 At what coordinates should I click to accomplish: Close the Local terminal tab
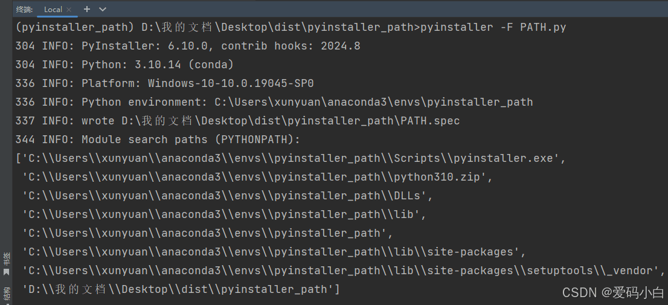(69, 10)
